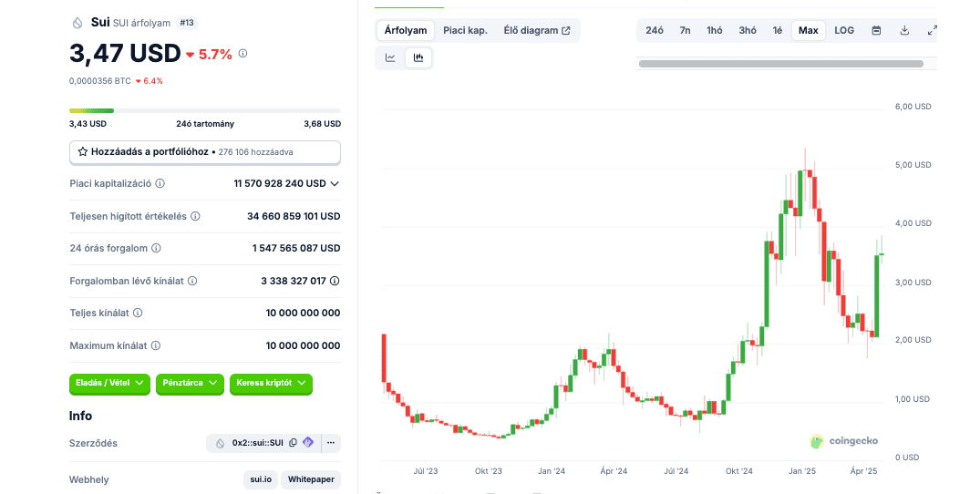Open the calendar date range picker

point(876,30)
